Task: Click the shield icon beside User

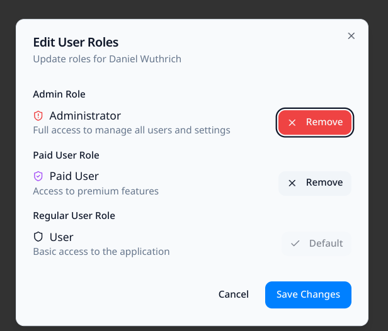Action: point(38,237)
